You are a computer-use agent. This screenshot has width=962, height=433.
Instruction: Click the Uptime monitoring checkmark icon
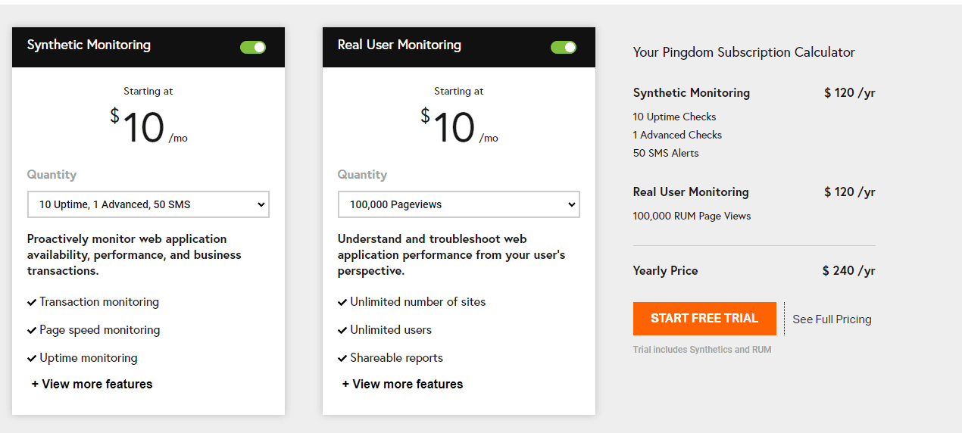tap(32, 358)
